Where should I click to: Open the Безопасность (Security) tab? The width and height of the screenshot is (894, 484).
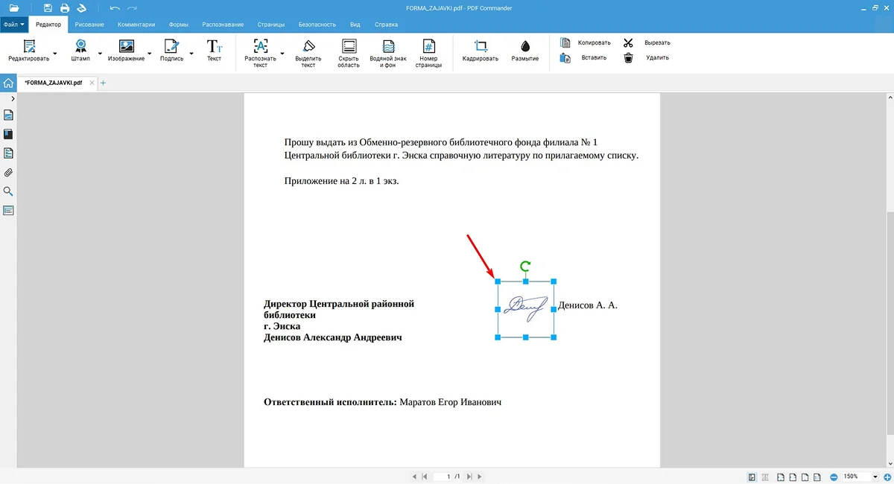coord(317,25)
